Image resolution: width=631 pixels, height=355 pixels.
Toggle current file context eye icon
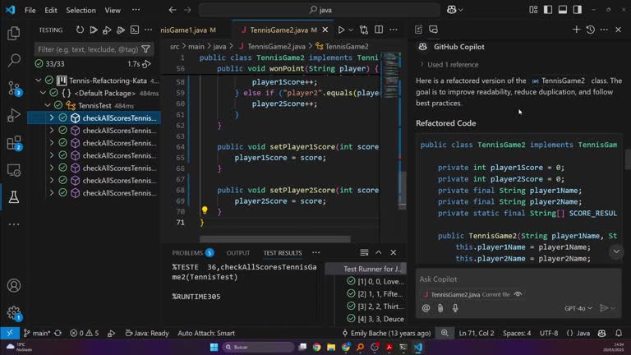(518, 294)
